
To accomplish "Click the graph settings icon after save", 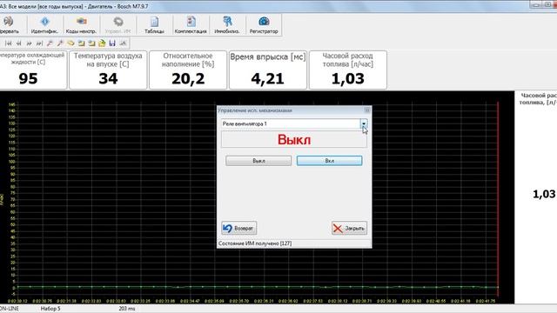I will [x=123, y=43].
